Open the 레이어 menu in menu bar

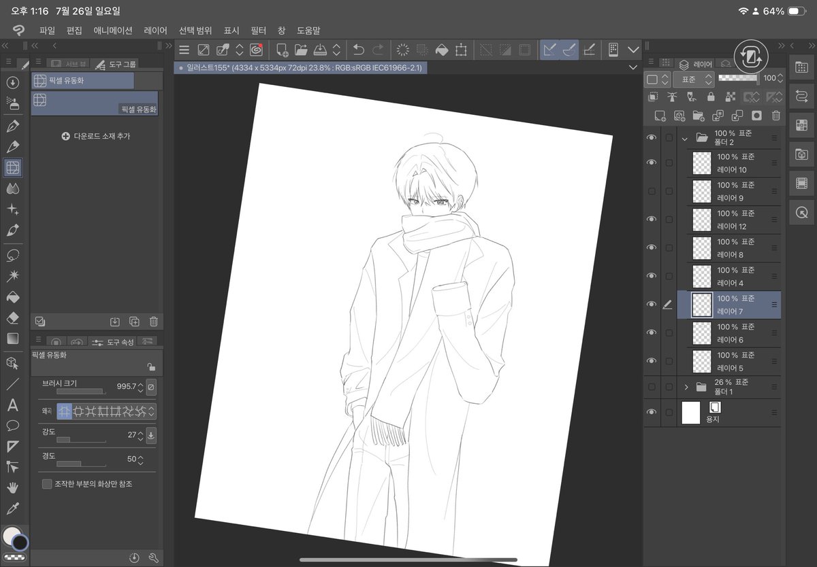pyautogui.click(x=156, y=31)
